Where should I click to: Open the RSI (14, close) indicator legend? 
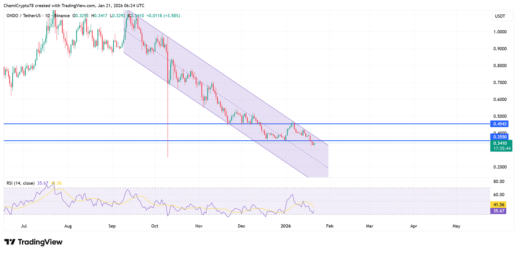(21, 183)
